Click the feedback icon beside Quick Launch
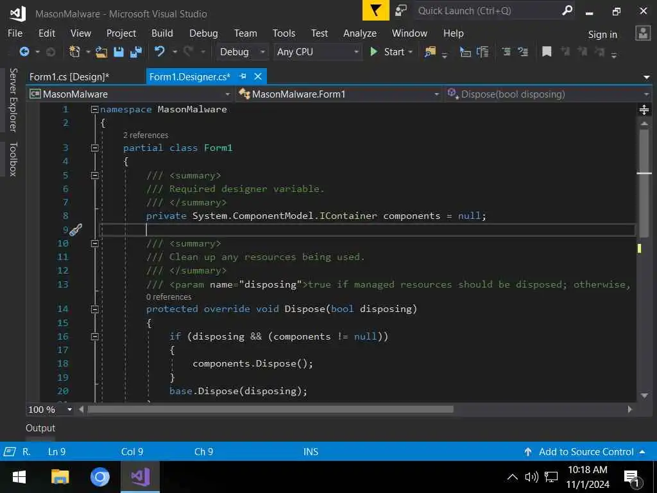 [400, 10]
